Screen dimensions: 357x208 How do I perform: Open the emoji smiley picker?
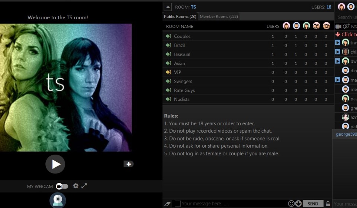point(292,204)
